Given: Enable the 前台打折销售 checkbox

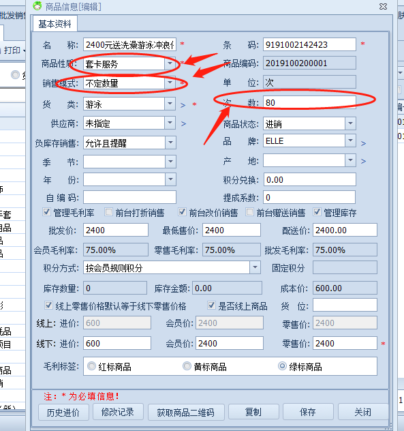Looking at the screenshot, I should (109, 212).
